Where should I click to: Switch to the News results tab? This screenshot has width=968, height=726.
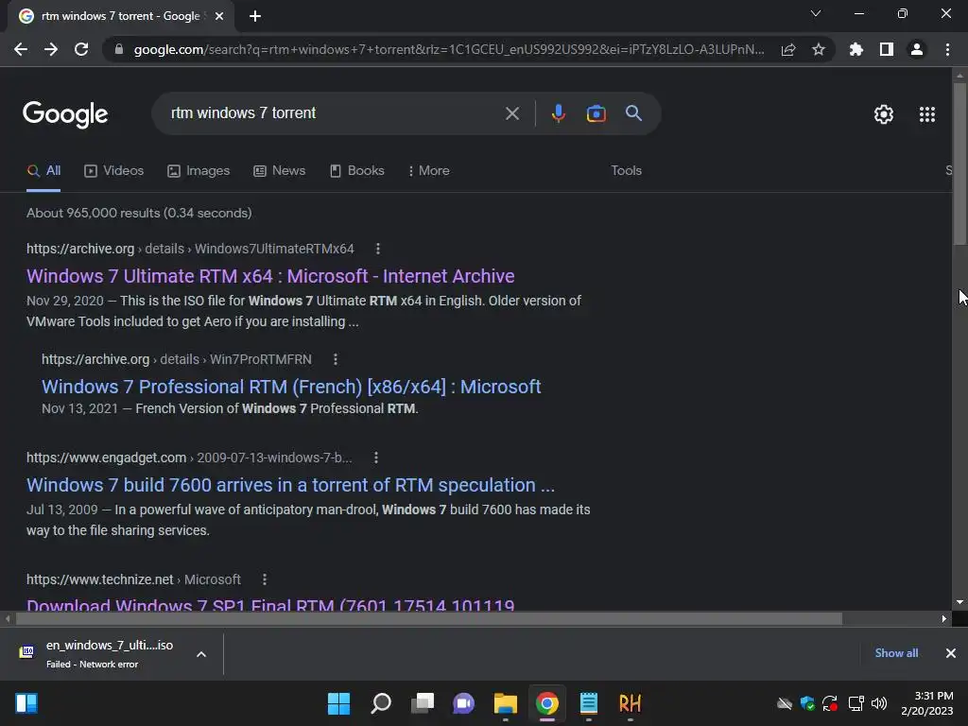click(280, 171)
